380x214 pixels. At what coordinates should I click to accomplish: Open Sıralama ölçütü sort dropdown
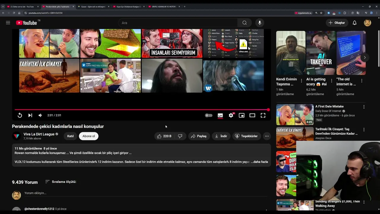tap(61, 182)
